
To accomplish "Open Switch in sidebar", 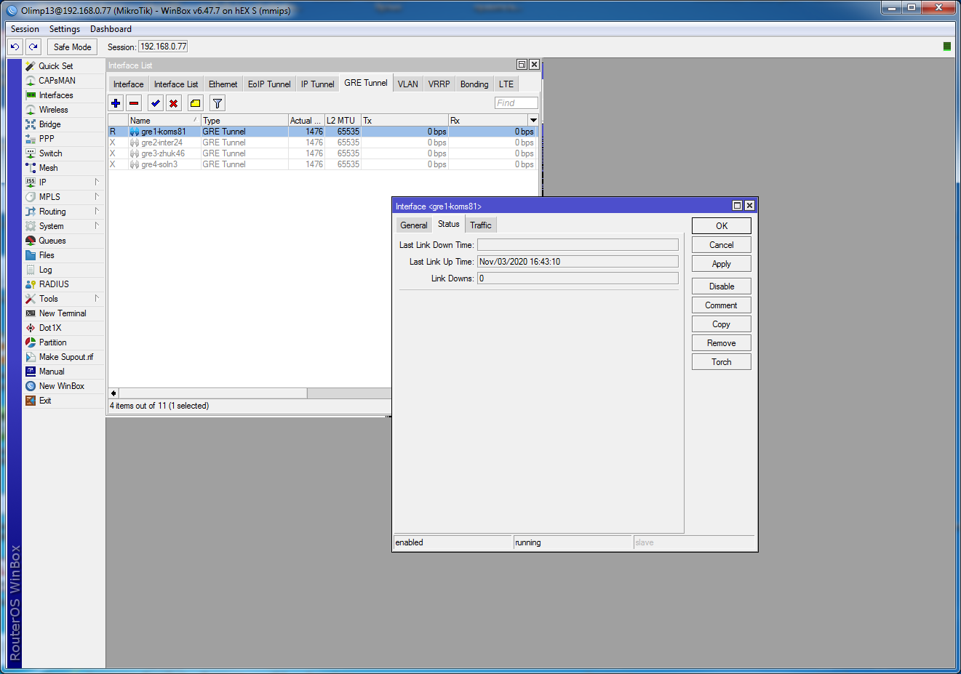I will 64,153.
